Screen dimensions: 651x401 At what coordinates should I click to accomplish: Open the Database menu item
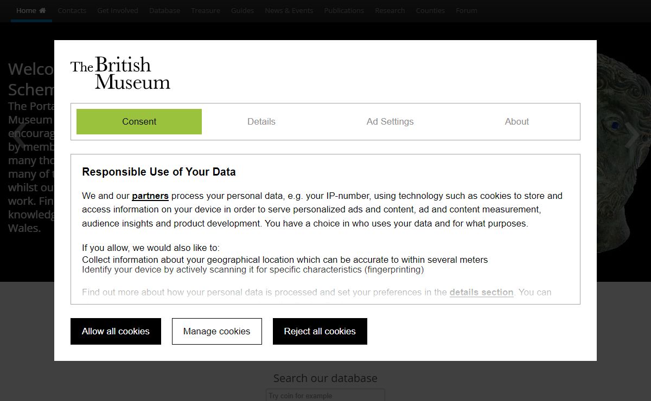pos(164,10)
